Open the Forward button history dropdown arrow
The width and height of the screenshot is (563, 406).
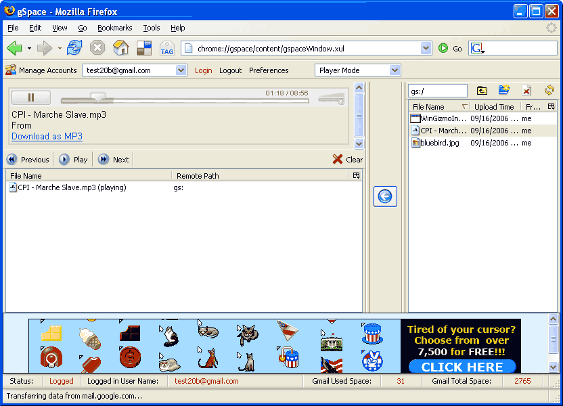pos(60,48)
